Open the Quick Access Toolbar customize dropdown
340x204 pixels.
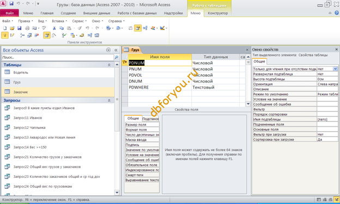[38, 4]
